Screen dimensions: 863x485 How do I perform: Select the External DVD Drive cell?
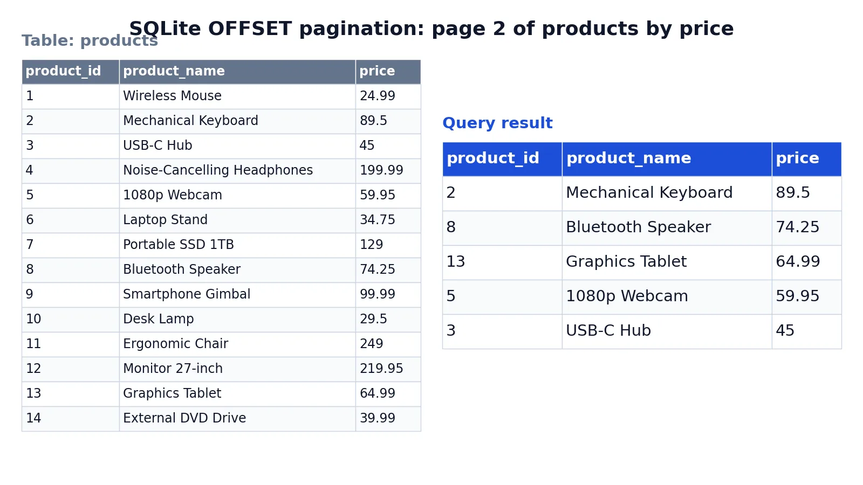(x=237, y=419)
